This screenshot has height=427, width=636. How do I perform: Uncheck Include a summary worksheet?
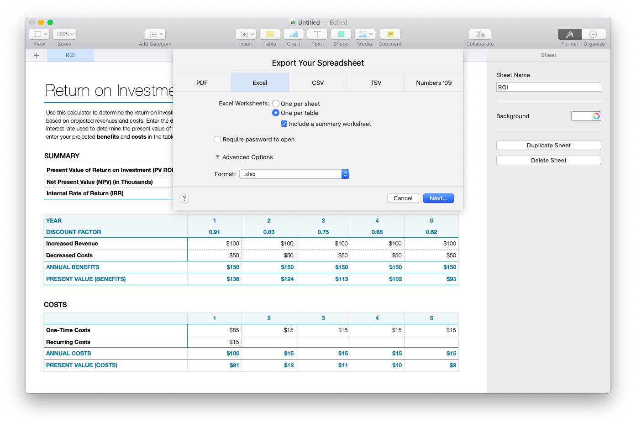tap(284, 123)
